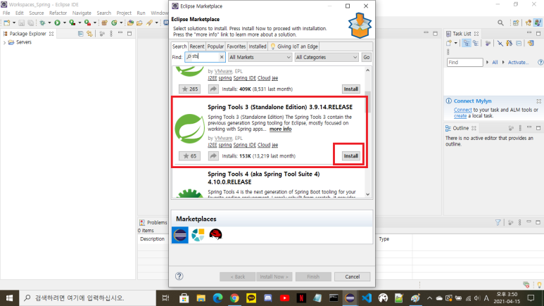This screenshot has height=306, width=544.
Task: Click share icon next to 409K installs
Action: pyautogui.click(x=213, y=89)
